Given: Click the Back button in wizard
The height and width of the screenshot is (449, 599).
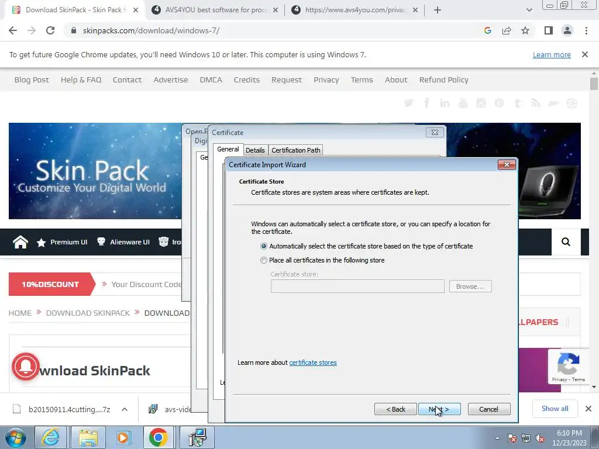Looking at the screenshot, I should 395,409.
